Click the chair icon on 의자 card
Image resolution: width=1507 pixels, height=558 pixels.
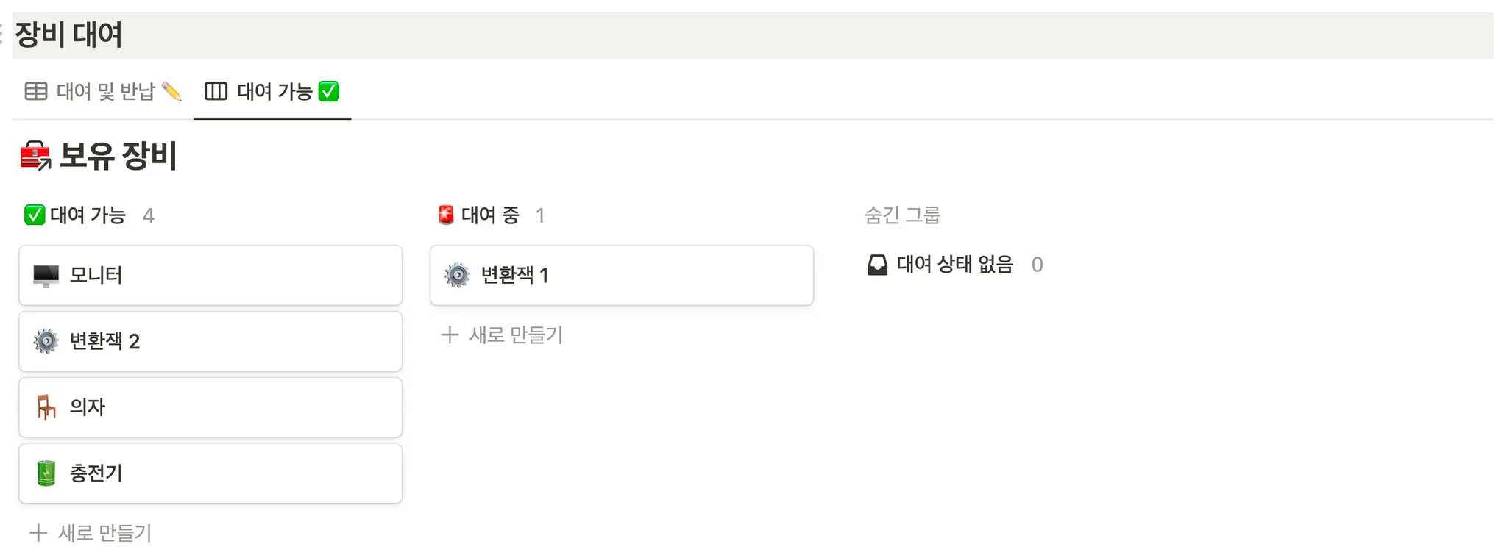pyautogui.click(x=46, y=407)
